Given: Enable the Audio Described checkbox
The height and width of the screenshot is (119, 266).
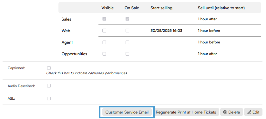Looking at the screenshot, I should coord(49,86).
